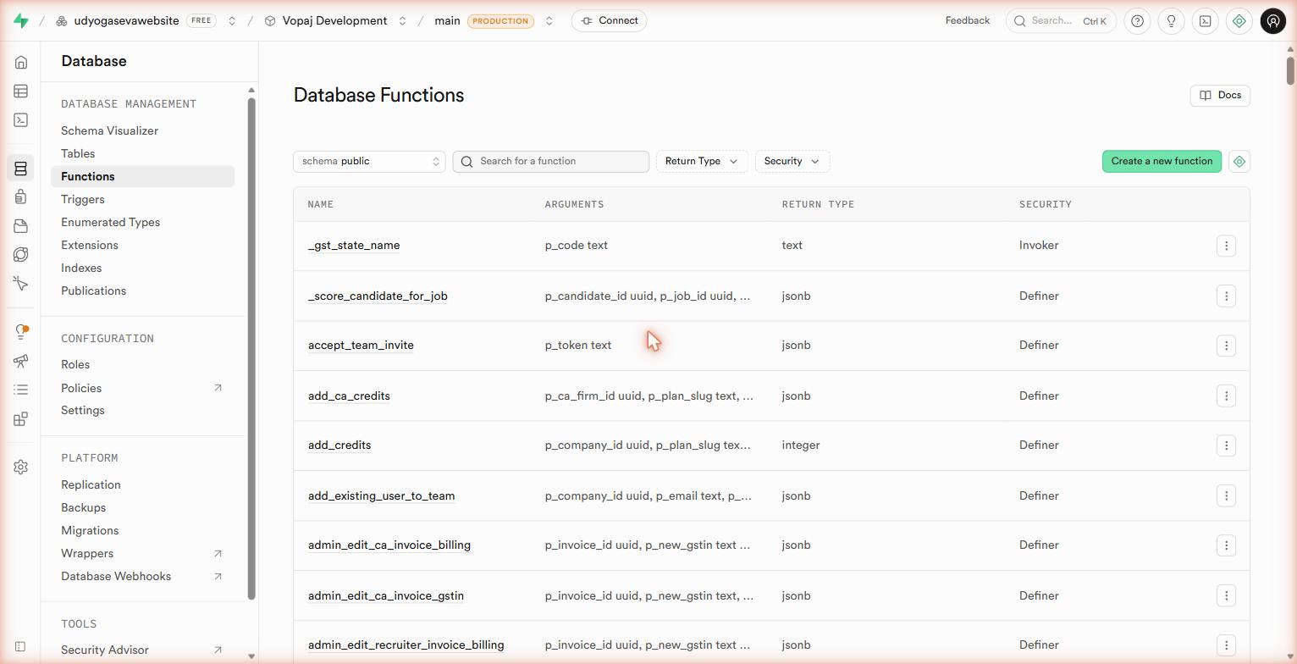Open Roles under Configuration
This screenshot has width=1297, height=664.
[x=75, y=365]
